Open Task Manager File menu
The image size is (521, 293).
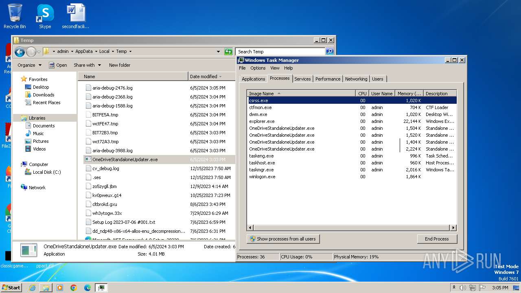242,68
